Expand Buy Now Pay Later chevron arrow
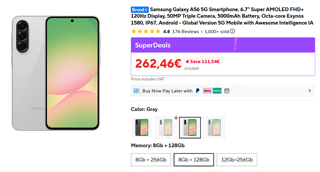 [x=309, y=91]
